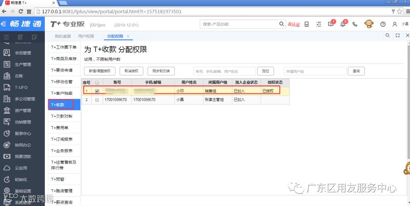Image resolution: width=410 pixels, height=206 pixels.
Task: Select T+费用单 in the module list
Action: [x=64, y=128]
